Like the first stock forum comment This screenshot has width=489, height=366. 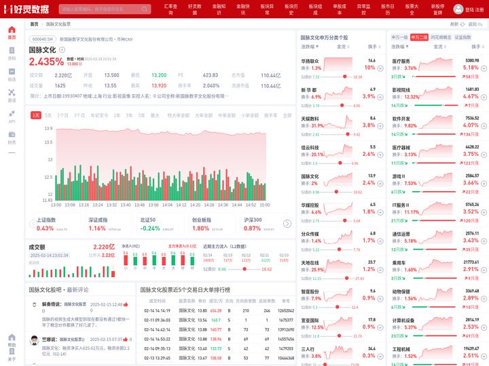point(126,304)
